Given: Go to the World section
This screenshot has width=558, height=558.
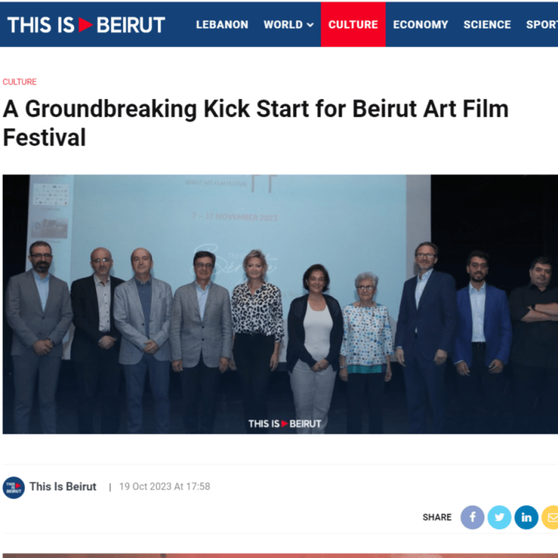Looking at the screenshot, I should (283, 25).
